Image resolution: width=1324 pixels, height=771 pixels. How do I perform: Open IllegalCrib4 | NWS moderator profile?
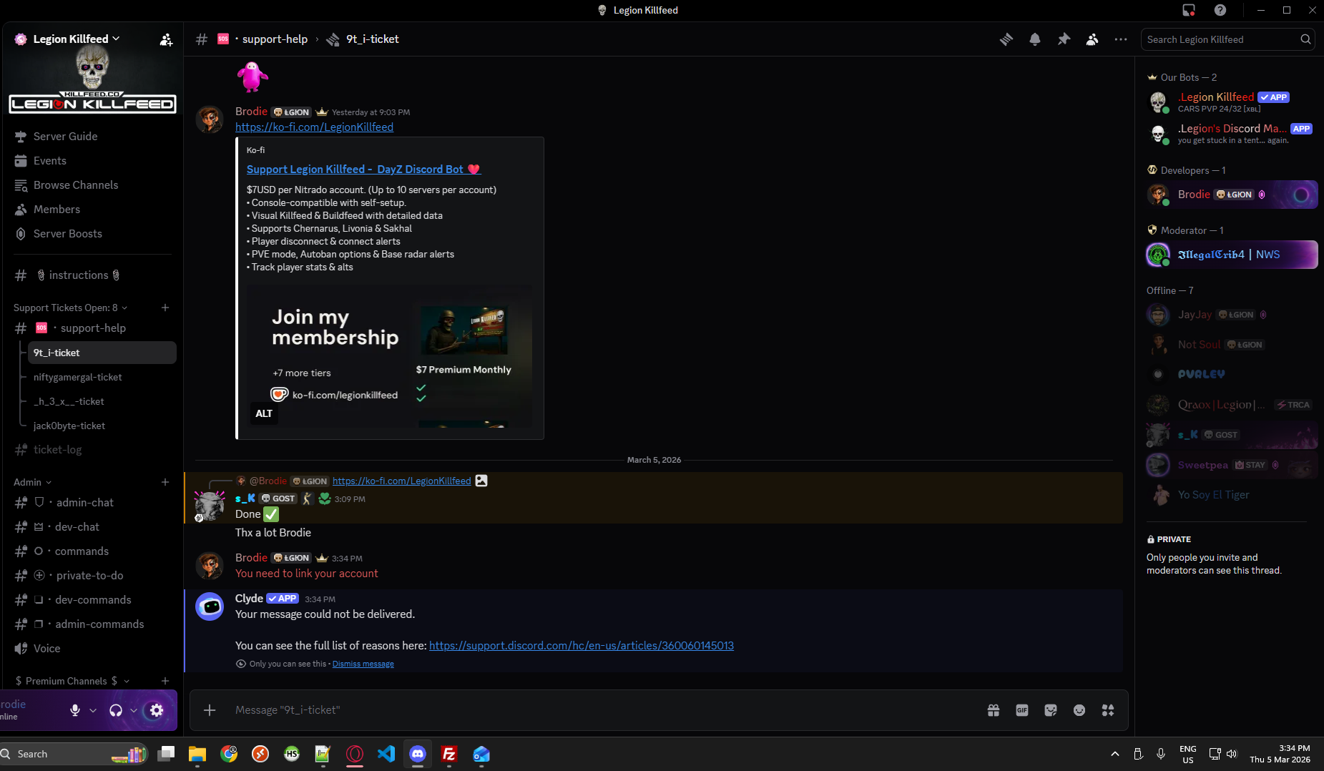tap(1232, 255)
